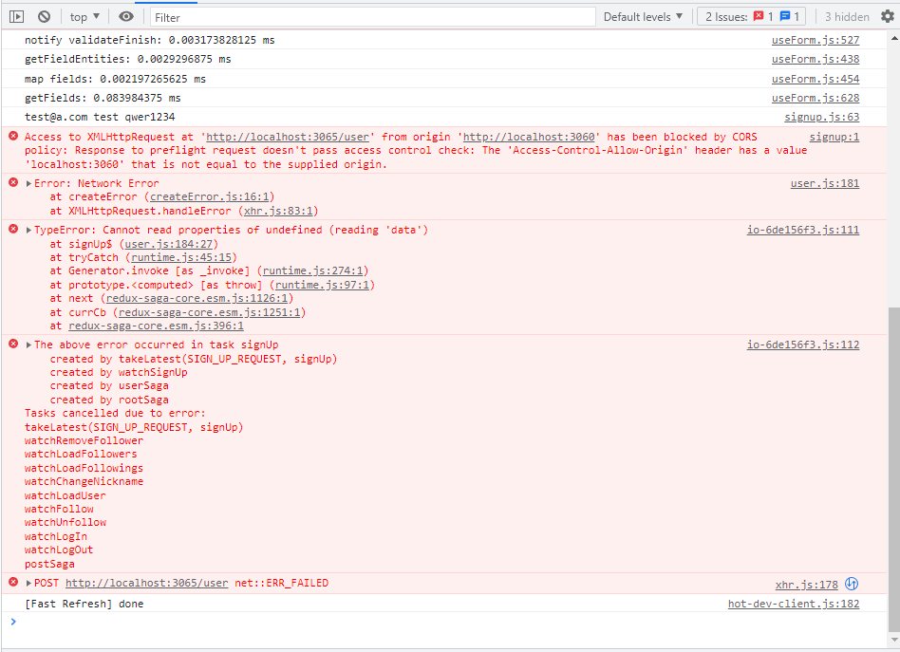Open source link signup.js:63
Viewport: 900px width, 652px height.
822,117
